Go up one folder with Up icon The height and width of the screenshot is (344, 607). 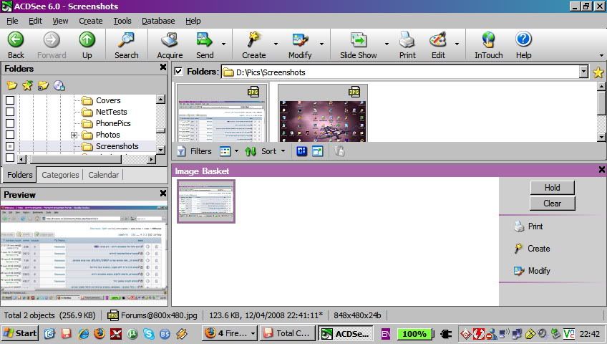(x=87, y=39)
